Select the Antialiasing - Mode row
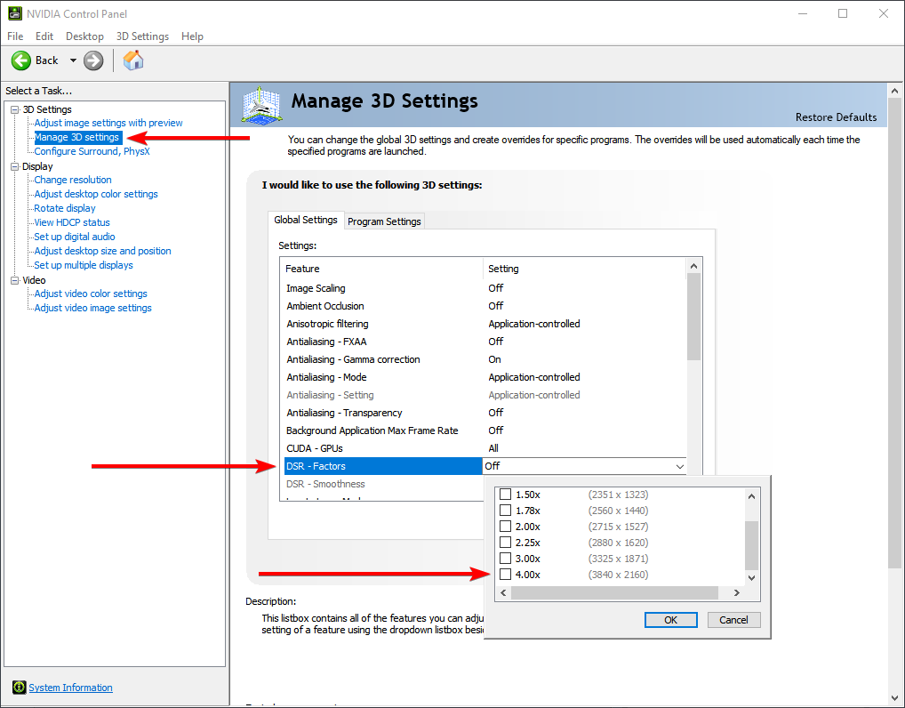The width and height of the screenshot is (905, 708). point(485,377)
